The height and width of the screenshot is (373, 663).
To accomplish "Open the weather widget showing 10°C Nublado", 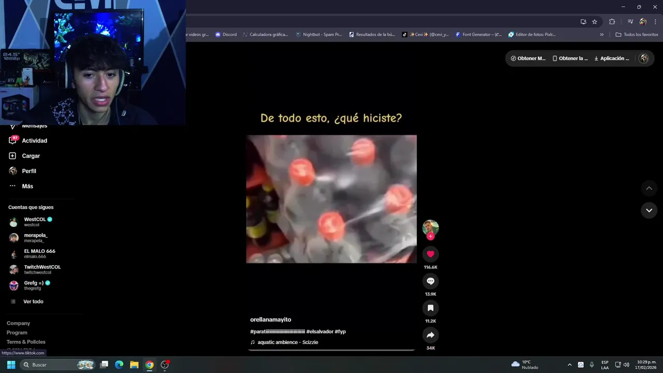I will click(x=525, y=365).
